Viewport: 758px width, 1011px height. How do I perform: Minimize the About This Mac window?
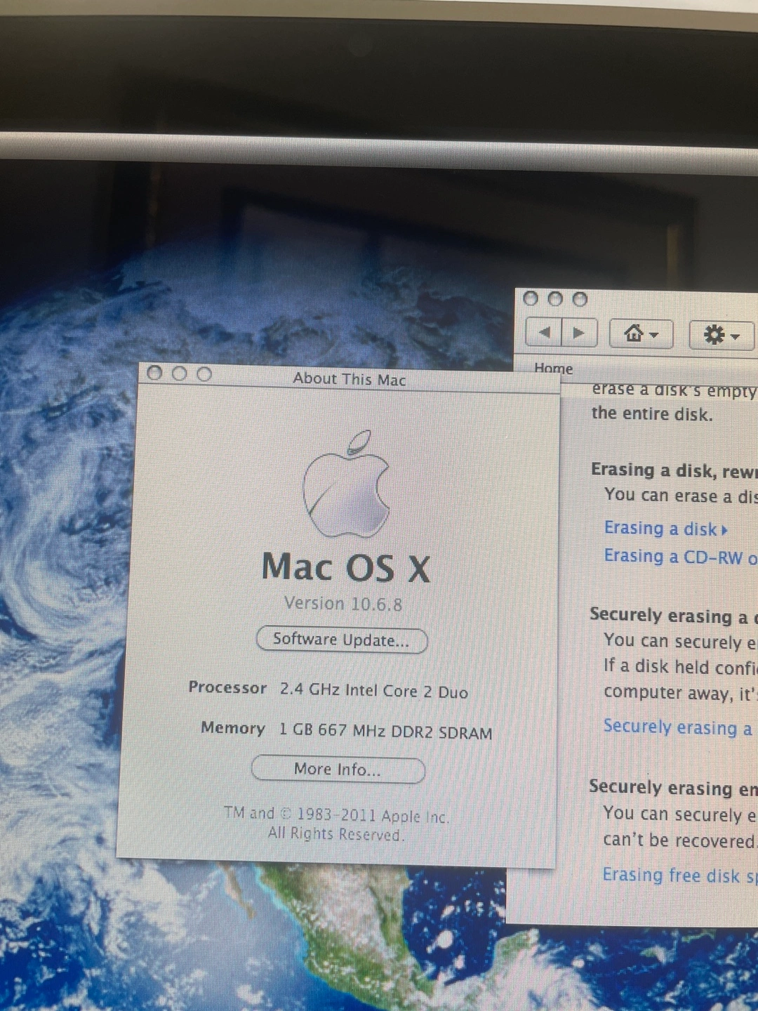pos(180,374)
